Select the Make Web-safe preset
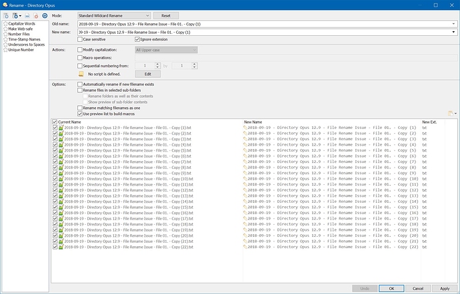This screenshot has height=294, width=460. tap(20, 29)
